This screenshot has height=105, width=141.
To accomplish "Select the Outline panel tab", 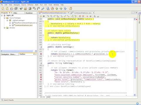I will [28, 54].
